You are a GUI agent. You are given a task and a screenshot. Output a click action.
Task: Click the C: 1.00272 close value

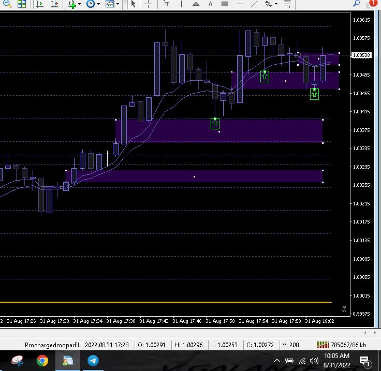260,345
